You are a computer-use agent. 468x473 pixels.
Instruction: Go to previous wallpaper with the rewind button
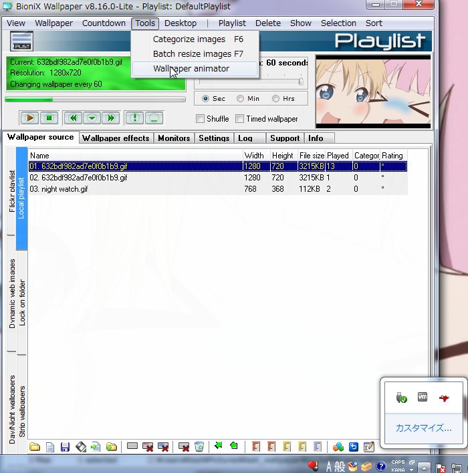click(x=73, y=118)
